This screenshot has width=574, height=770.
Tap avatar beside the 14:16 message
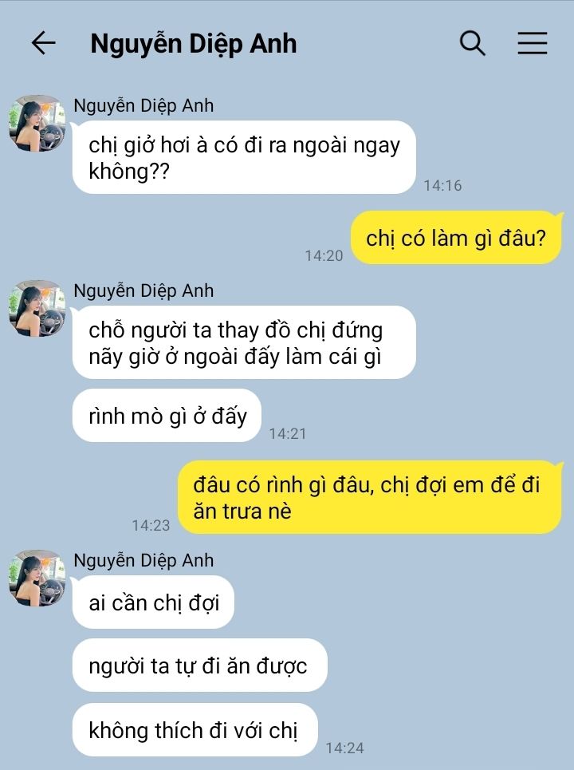point(37,123)
